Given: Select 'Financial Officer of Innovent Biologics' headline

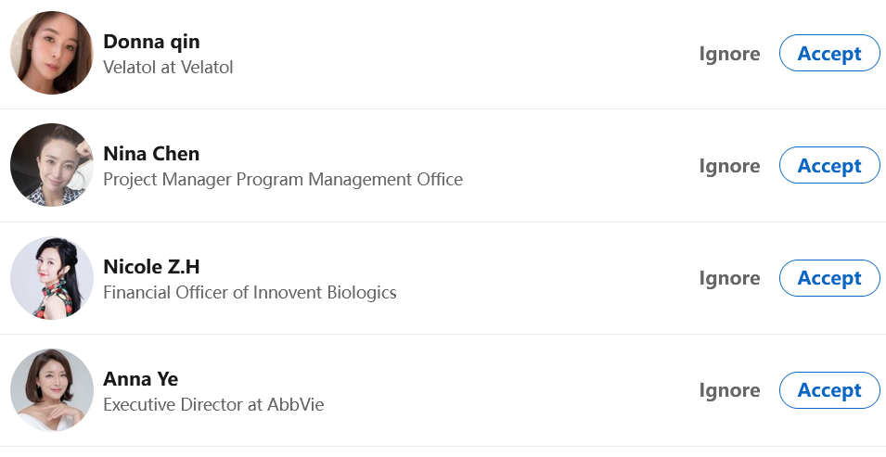Looking at the screenshot, I should tap(250, 292).
